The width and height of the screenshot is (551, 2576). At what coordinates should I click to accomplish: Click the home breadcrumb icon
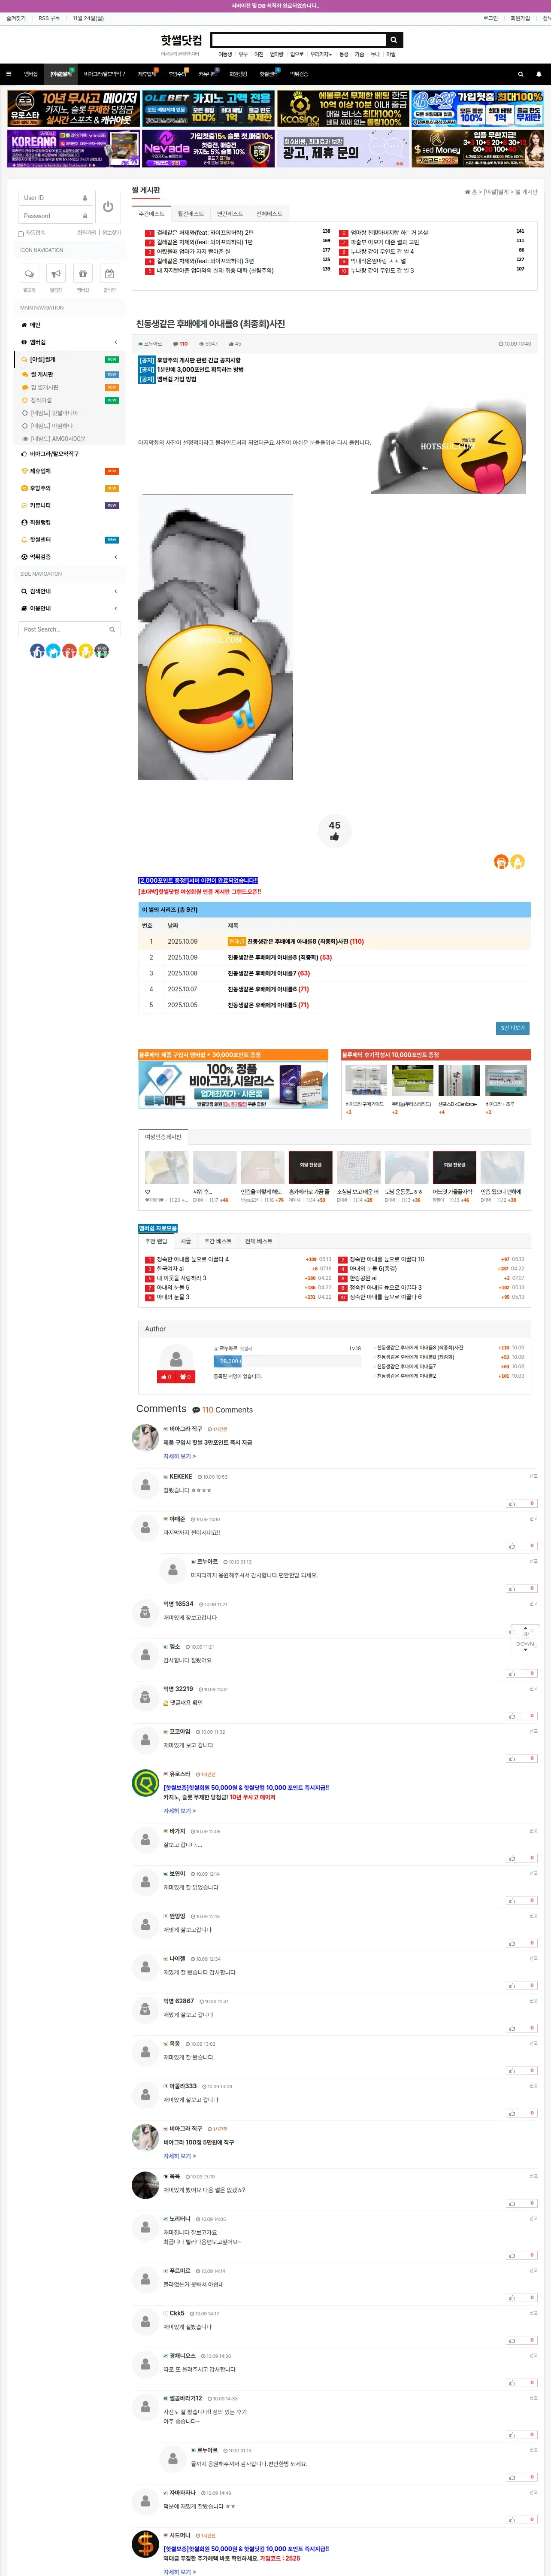(x=467, y=192)
